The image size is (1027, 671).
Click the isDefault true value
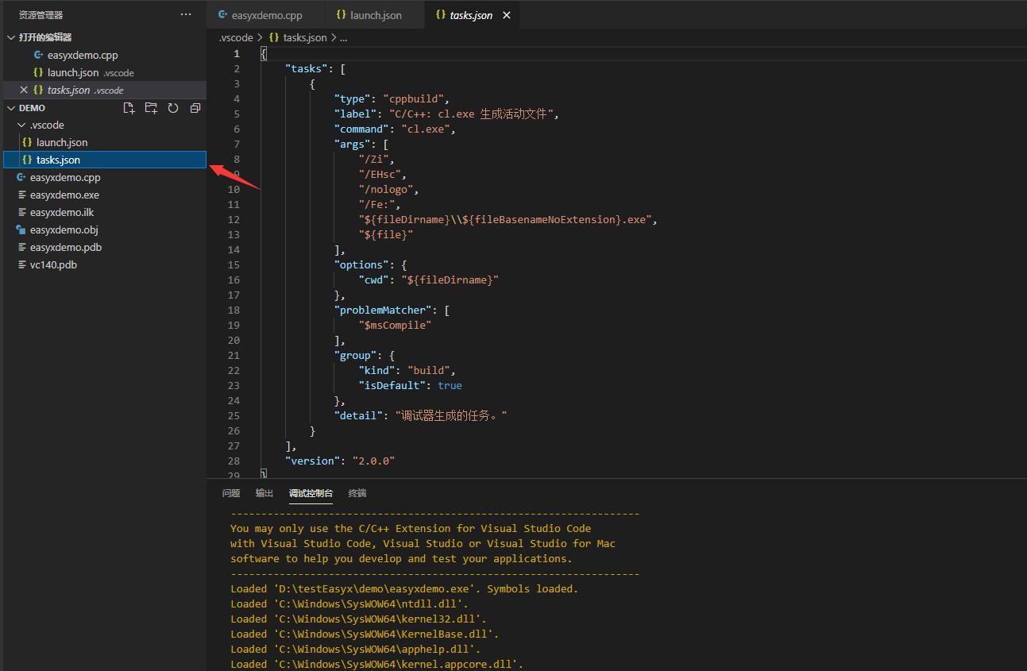click(450, 385)
